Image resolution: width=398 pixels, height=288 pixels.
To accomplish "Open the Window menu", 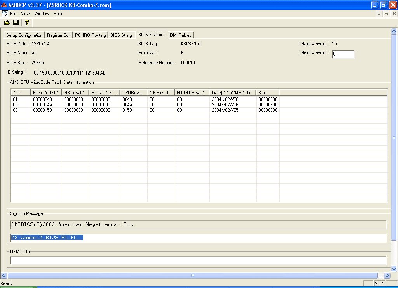I will point(42,14).
